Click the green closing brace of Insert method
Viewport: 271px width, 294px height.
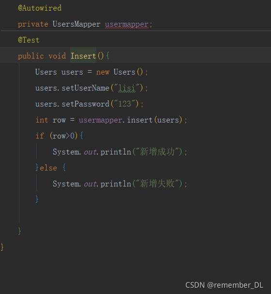(19, 231)
